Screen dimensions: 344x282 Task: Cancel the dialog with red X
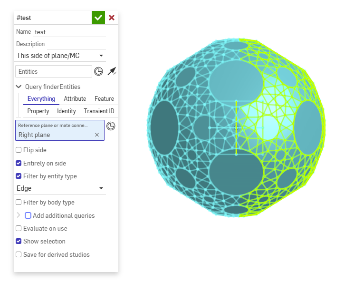pyautogui.click(x=112, y=18)
